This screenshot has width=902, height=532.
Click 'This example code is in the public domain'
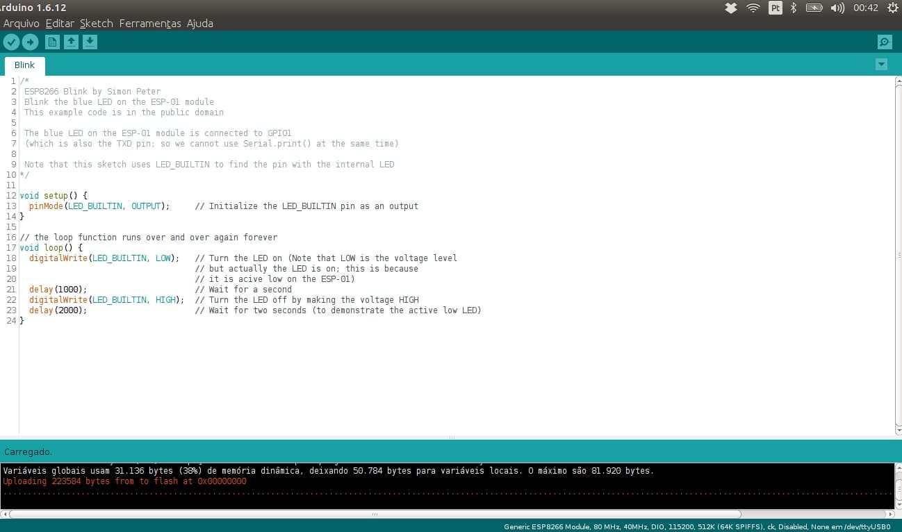point(124,113)
